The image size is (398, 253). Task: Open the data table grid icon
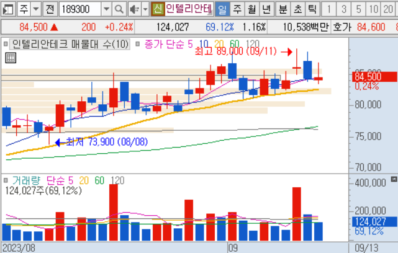point(11,58)
